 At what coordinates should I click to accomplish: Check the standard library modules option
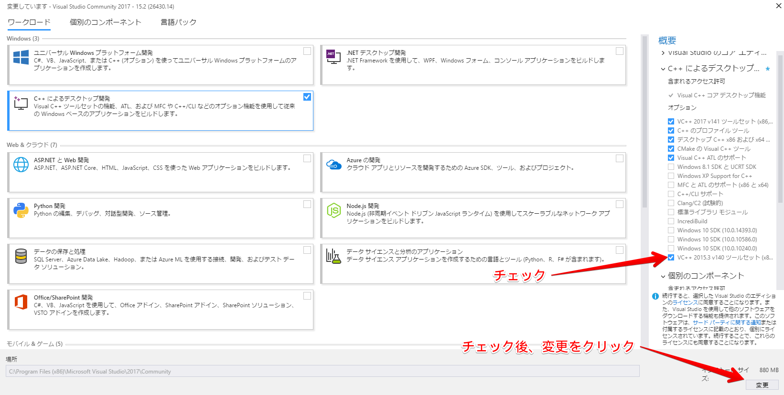point(671,212)
